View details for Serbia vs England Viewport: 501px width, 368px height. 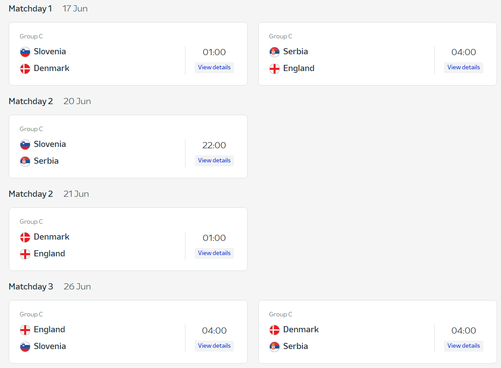463,68
